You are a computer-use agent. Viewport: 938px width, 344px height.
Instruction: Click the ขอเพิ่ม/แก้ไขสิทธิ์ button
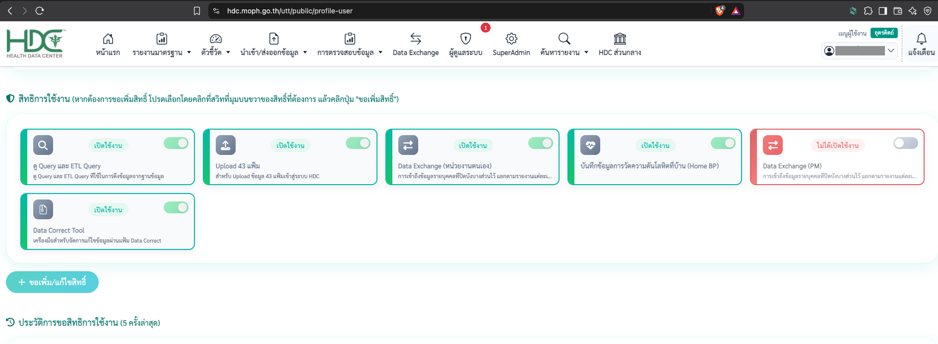[52, 282]
